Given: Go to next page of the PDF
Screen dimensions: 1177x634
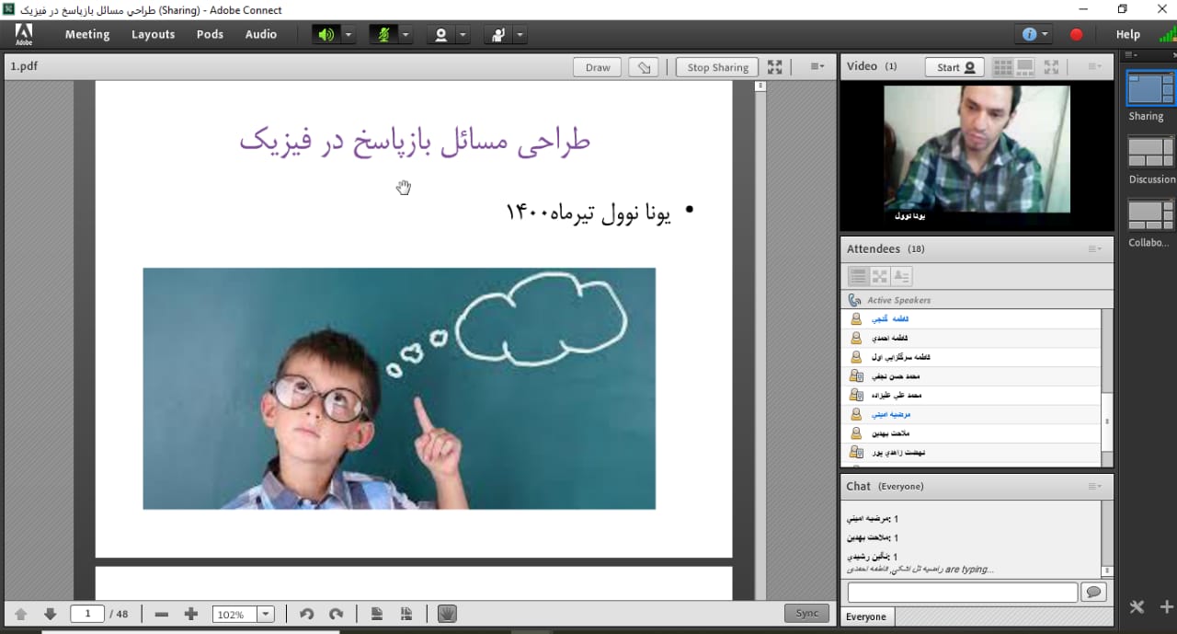Looking at the screenshot, I should coord(51,614).
